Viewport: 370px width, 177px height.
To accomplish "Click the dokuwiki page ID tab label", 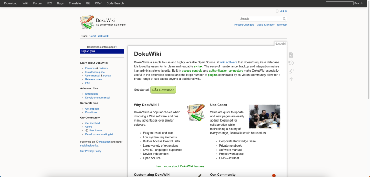I will (x=281, y=43).
